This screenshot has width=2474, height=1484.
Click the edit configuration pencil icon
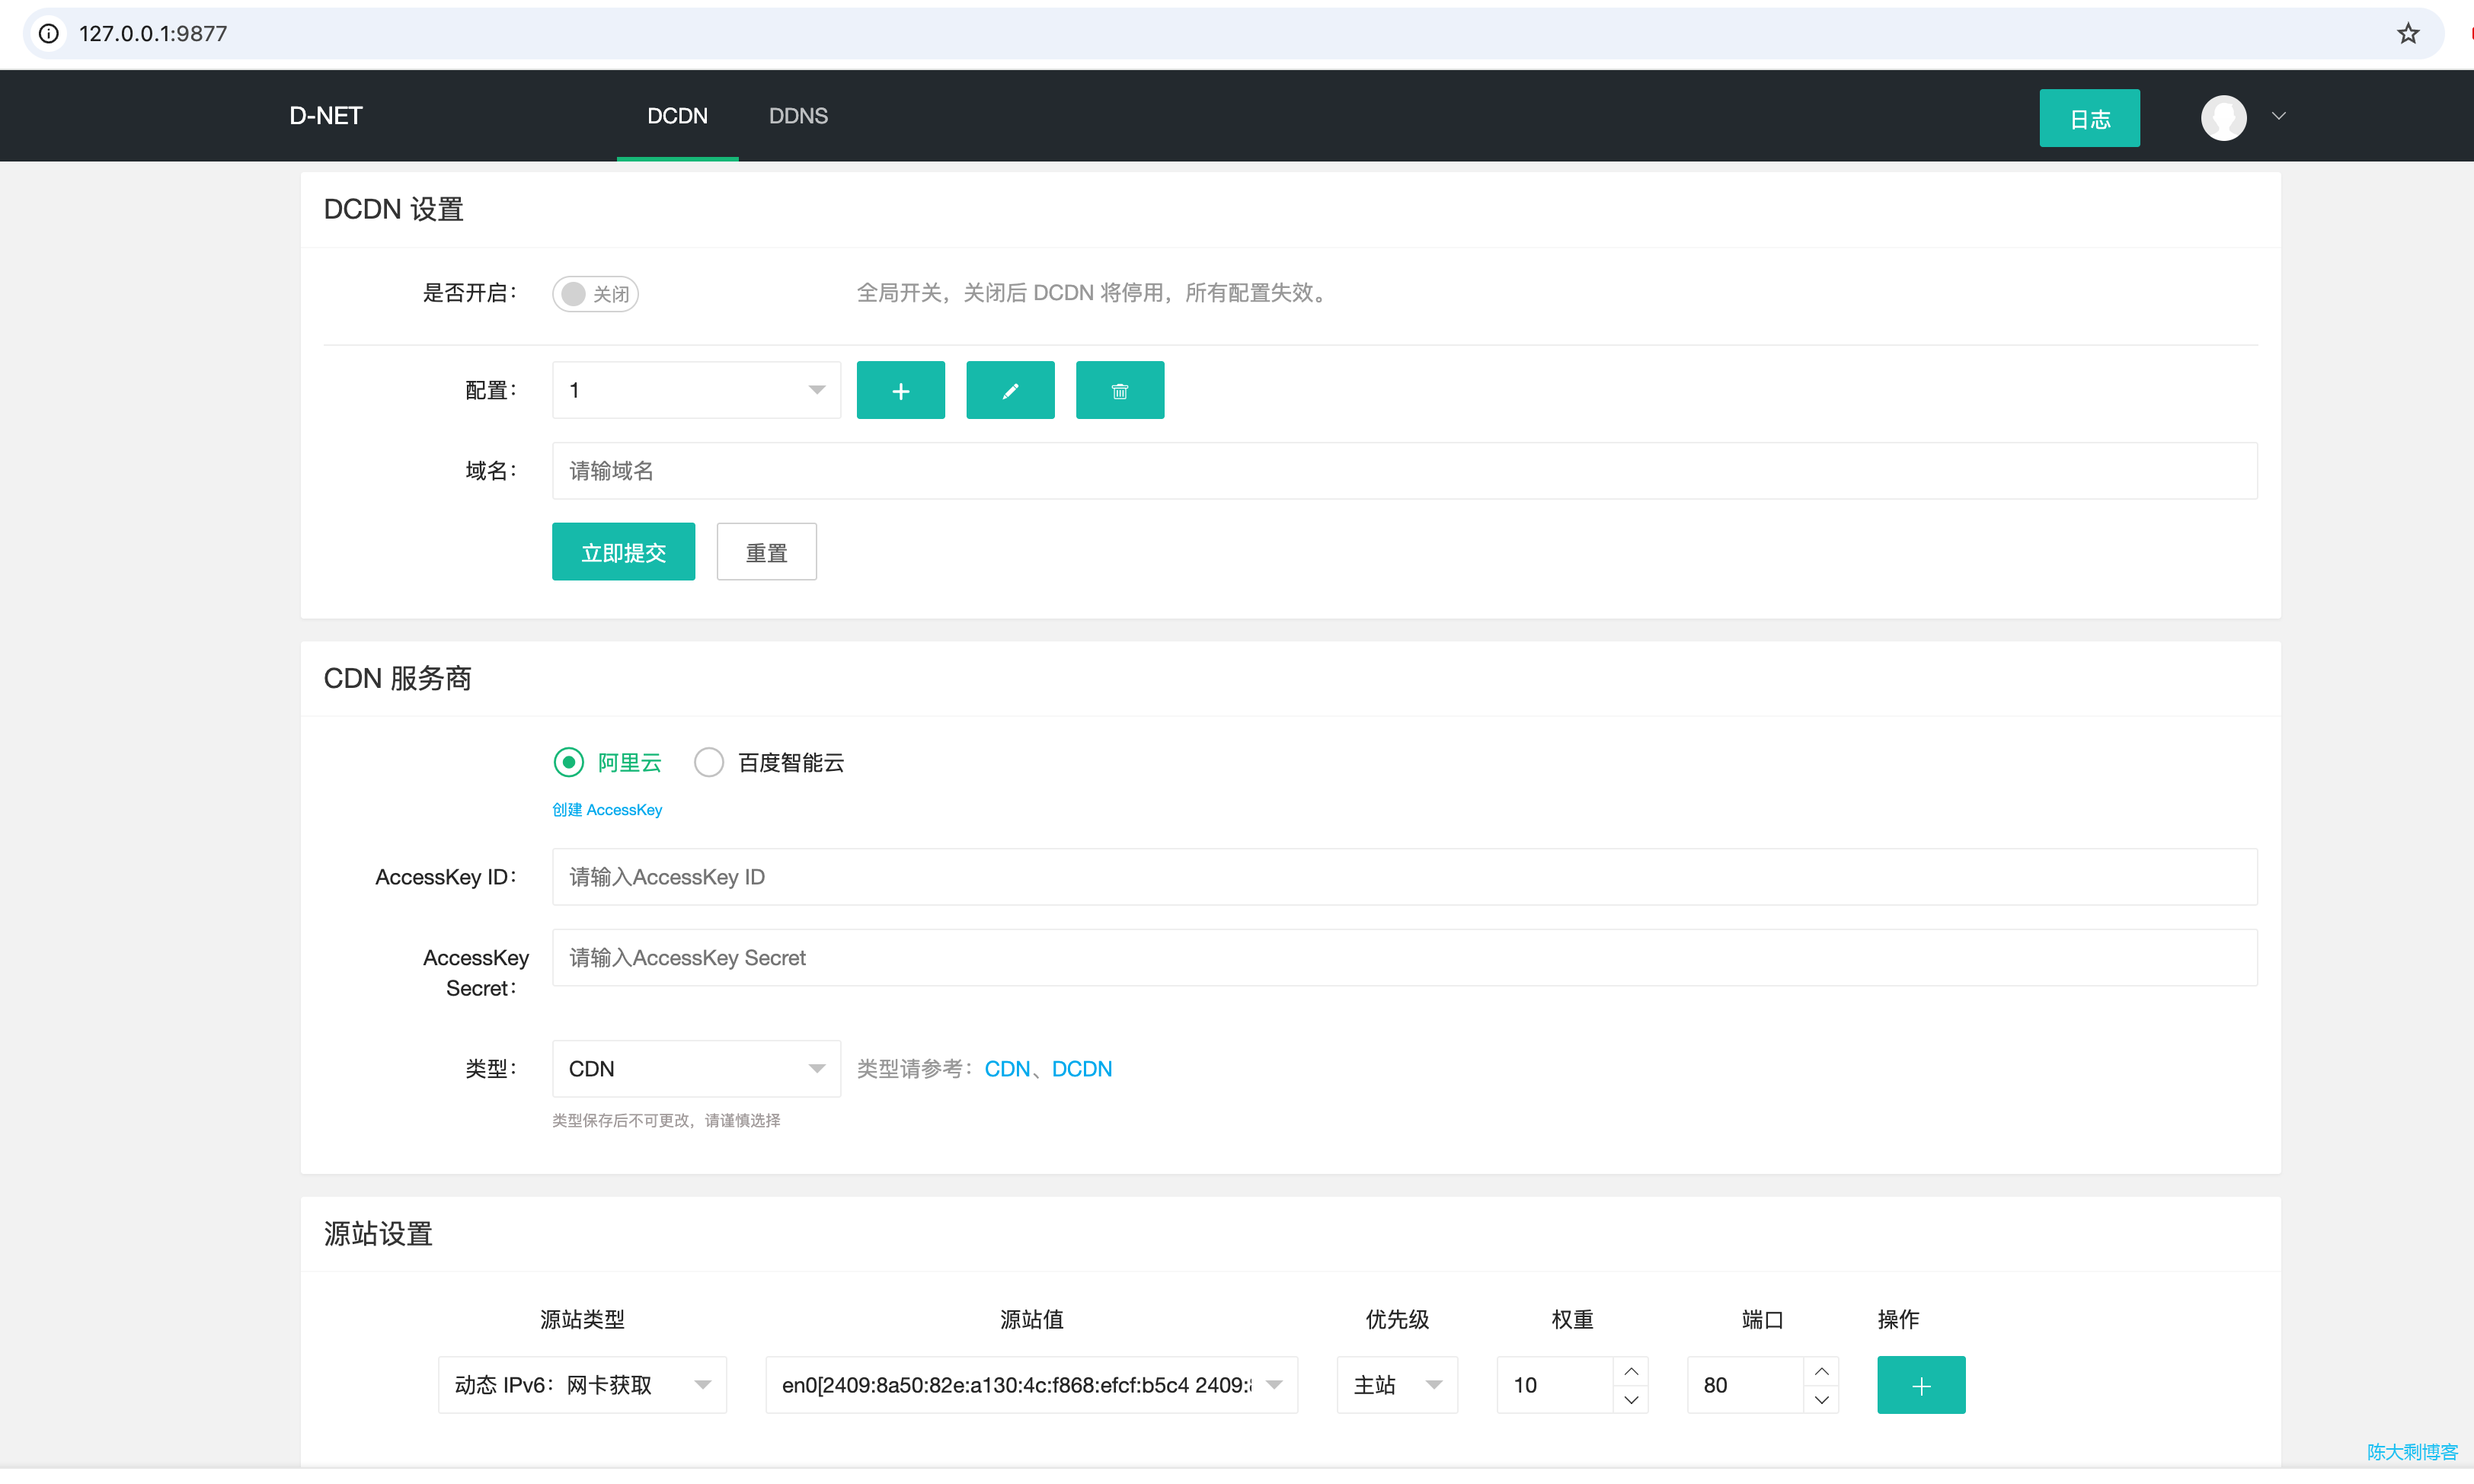(1009, 390)
